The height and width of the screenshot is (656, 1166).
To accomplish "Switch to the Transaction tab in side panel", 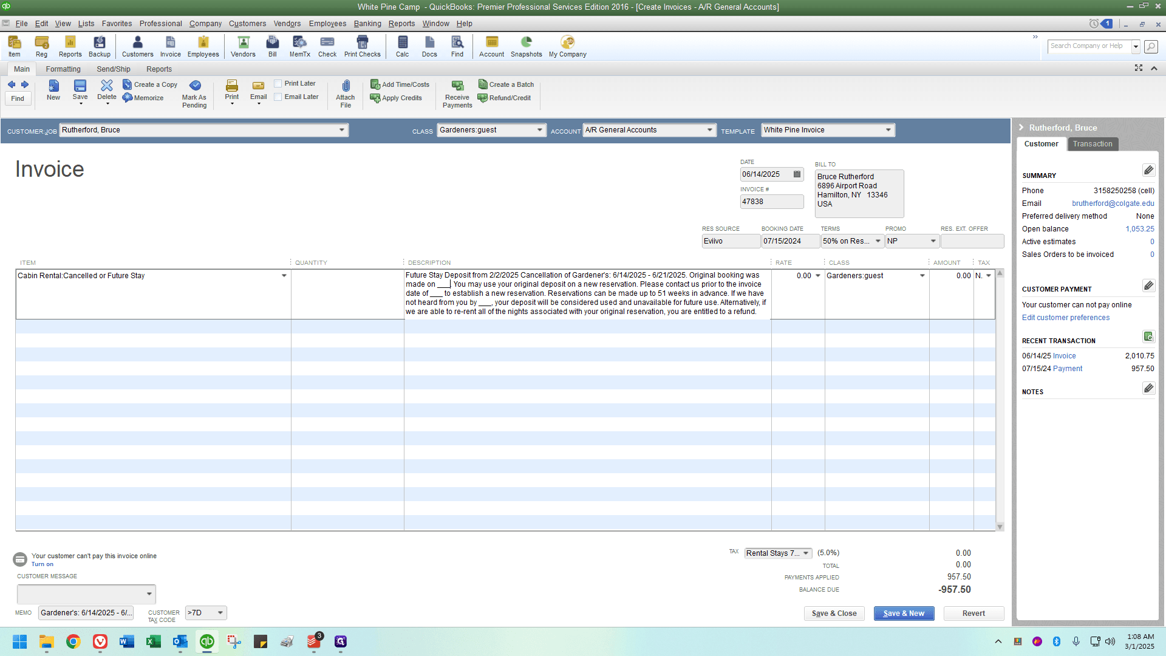I will click(x=1093, y=144).
